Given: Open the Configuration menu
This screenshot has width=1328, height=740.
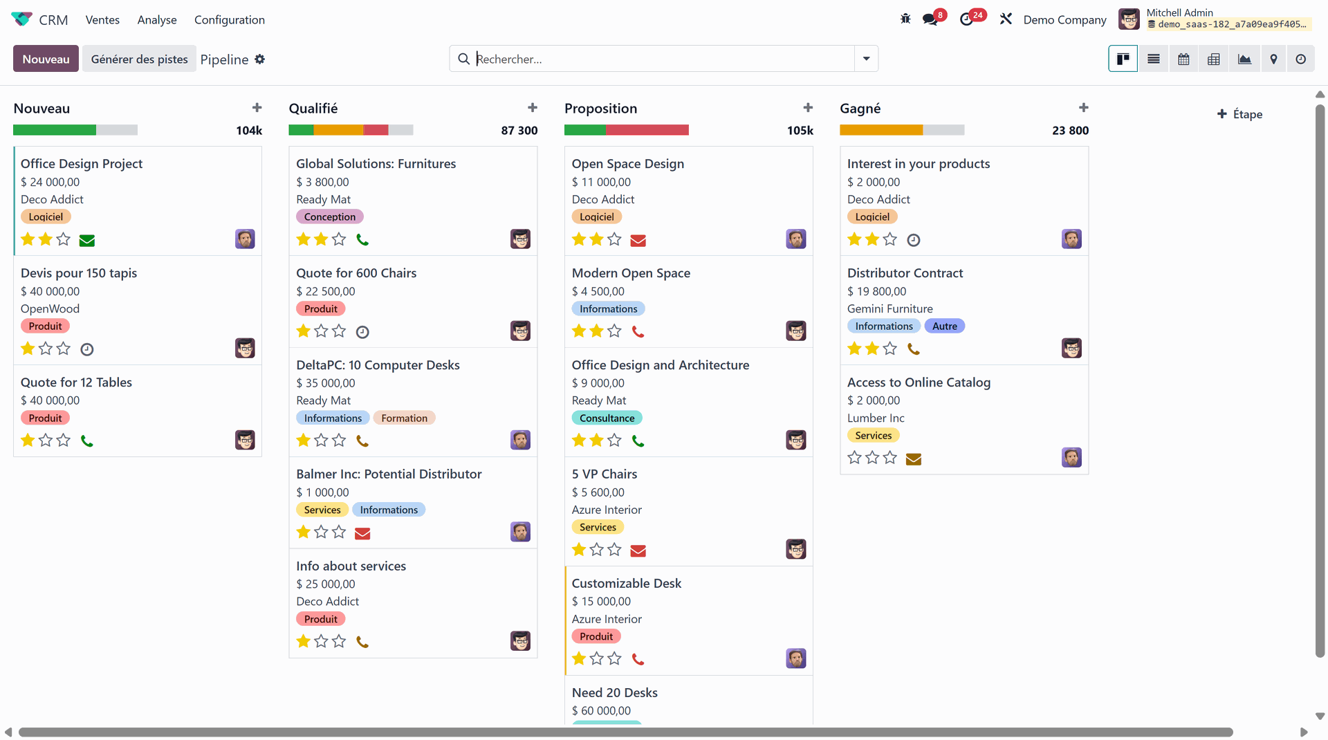Looking at the screenshot, I should [230, 19].
